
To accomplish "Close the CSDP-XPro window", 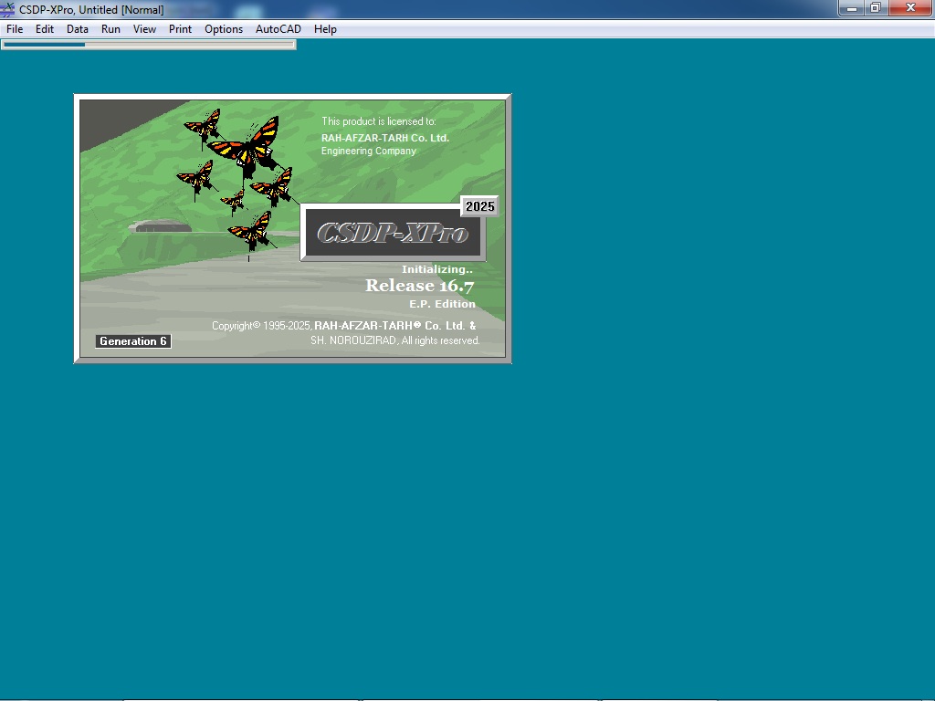I will [x=910, y=8].
